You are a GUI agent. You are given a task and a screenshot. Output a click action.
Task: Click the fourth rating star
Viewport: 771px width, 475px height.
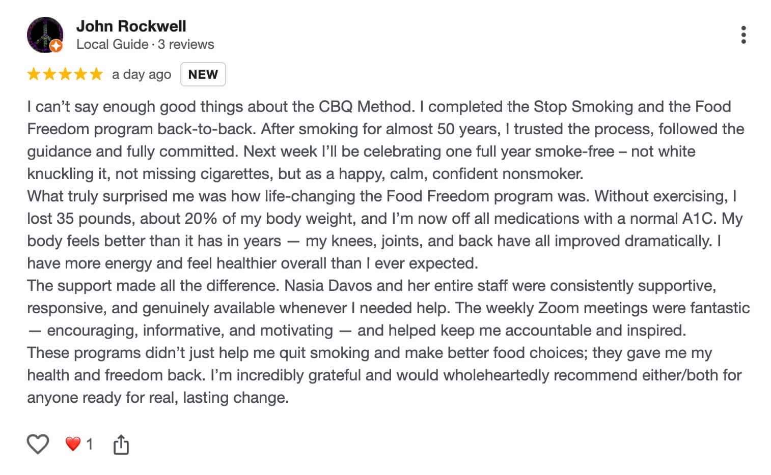(x=81, y=74)
